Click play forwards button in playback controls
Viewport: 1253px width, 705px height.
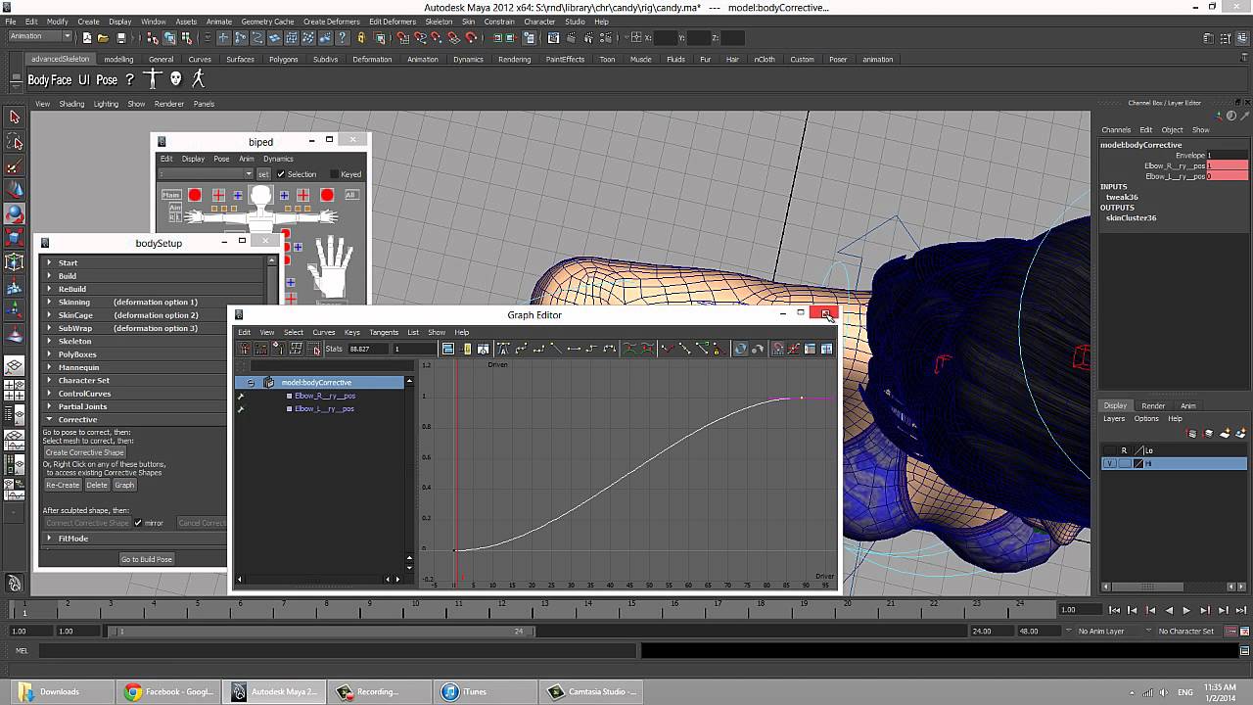1186,610
